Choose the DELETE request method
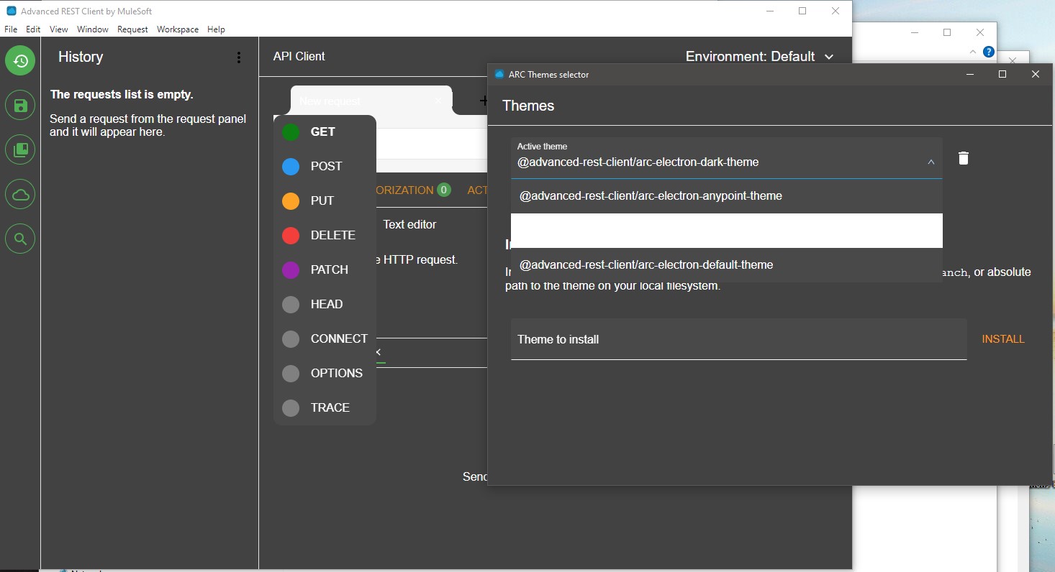This screenshot has height=572, width=1055. (x=331, y=235)
